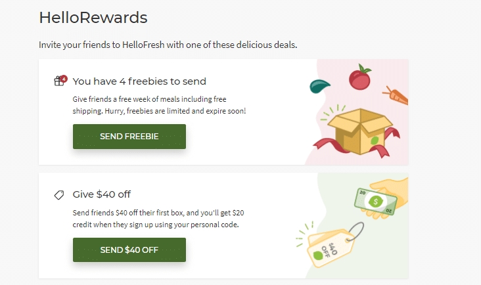Click the invite your friends subtitle text

coord(168,45)
